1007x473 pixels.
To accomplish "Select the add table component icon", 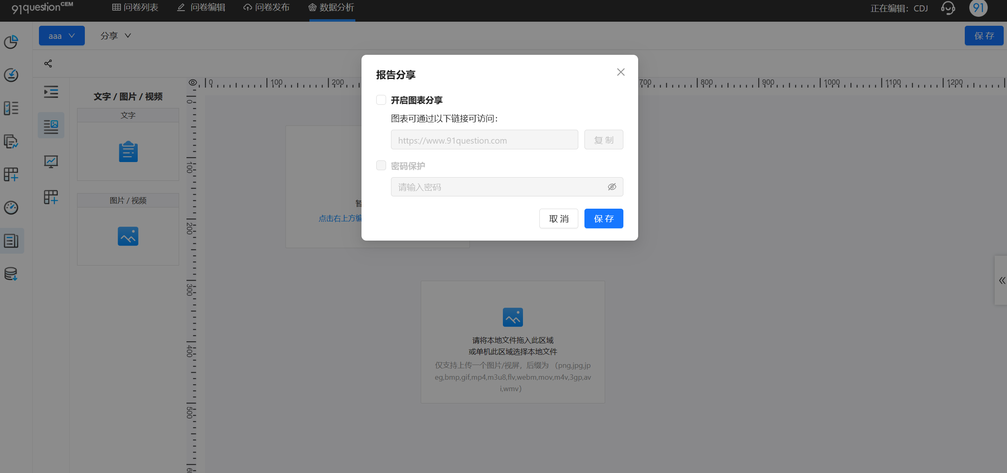I will pos(51,197).
